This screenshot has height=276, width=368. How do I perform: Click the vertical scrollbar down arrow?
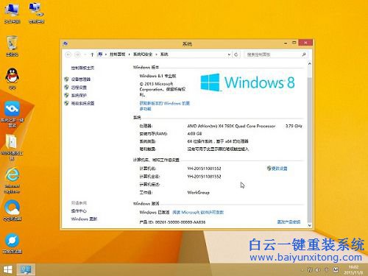[309, 225]
